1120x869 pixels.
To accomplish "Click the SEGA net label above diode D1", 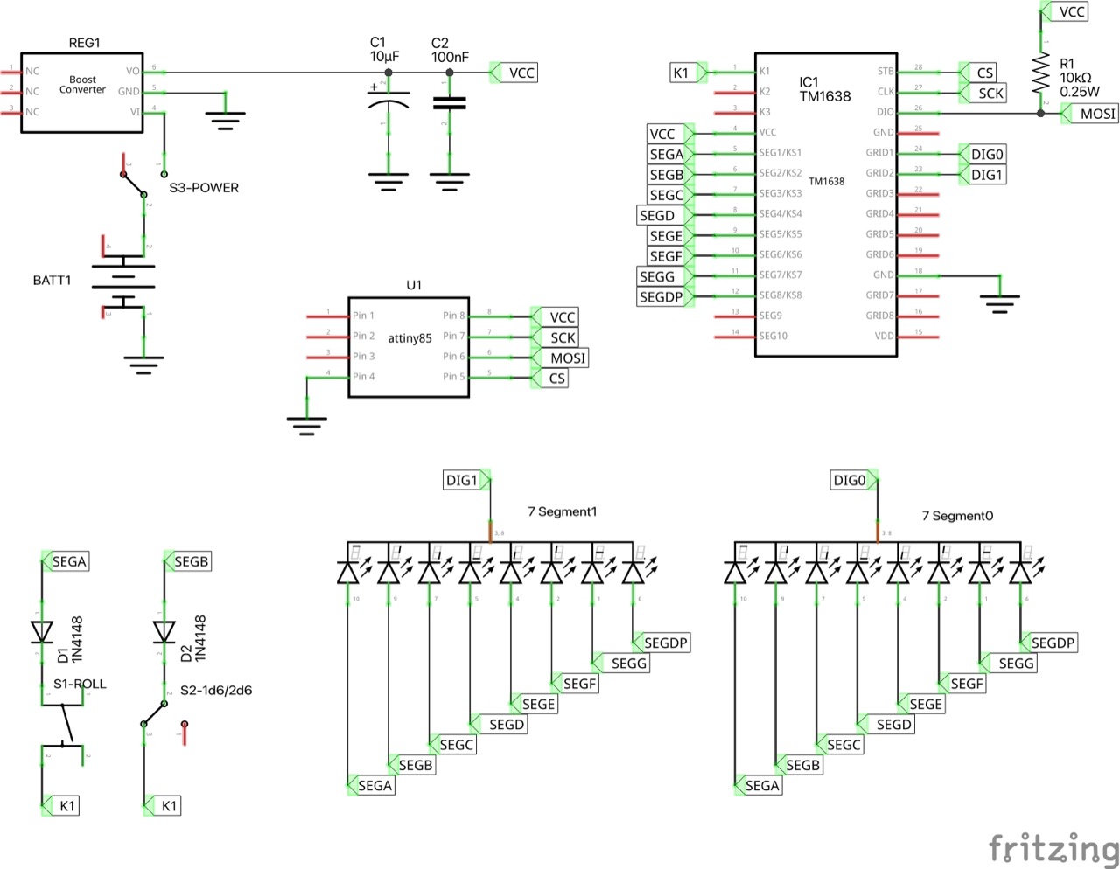I will pos(66,561).
